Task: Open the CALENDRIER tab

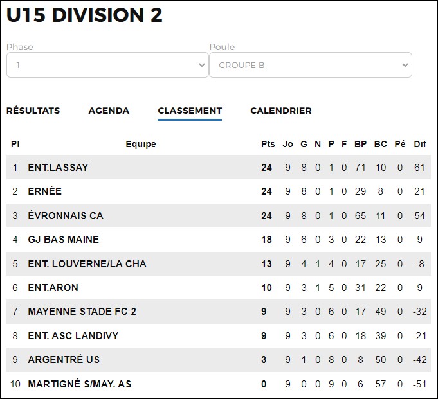Action: [x=280, y=111]
